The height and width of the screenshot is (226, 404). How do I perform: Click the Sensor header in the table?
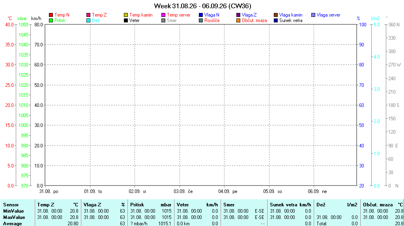point(11,205)
